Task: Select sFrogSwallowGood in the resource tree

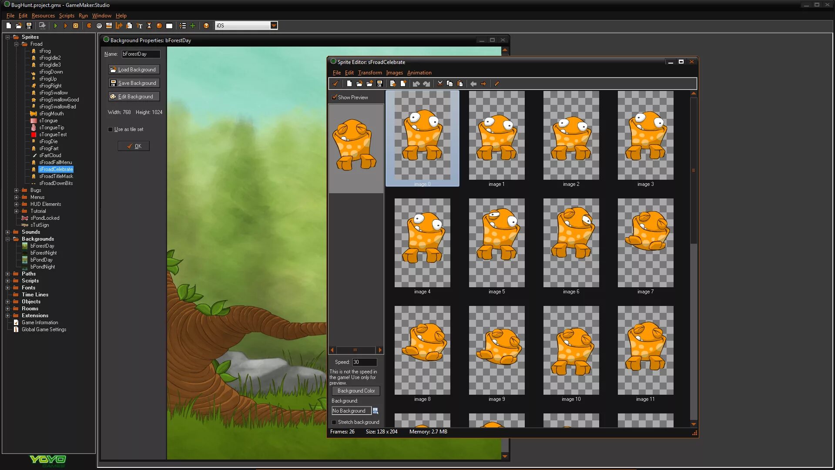Action: [x=59, y=100]
